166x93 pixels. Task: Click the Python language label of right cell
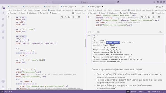(x=161, y=32)
